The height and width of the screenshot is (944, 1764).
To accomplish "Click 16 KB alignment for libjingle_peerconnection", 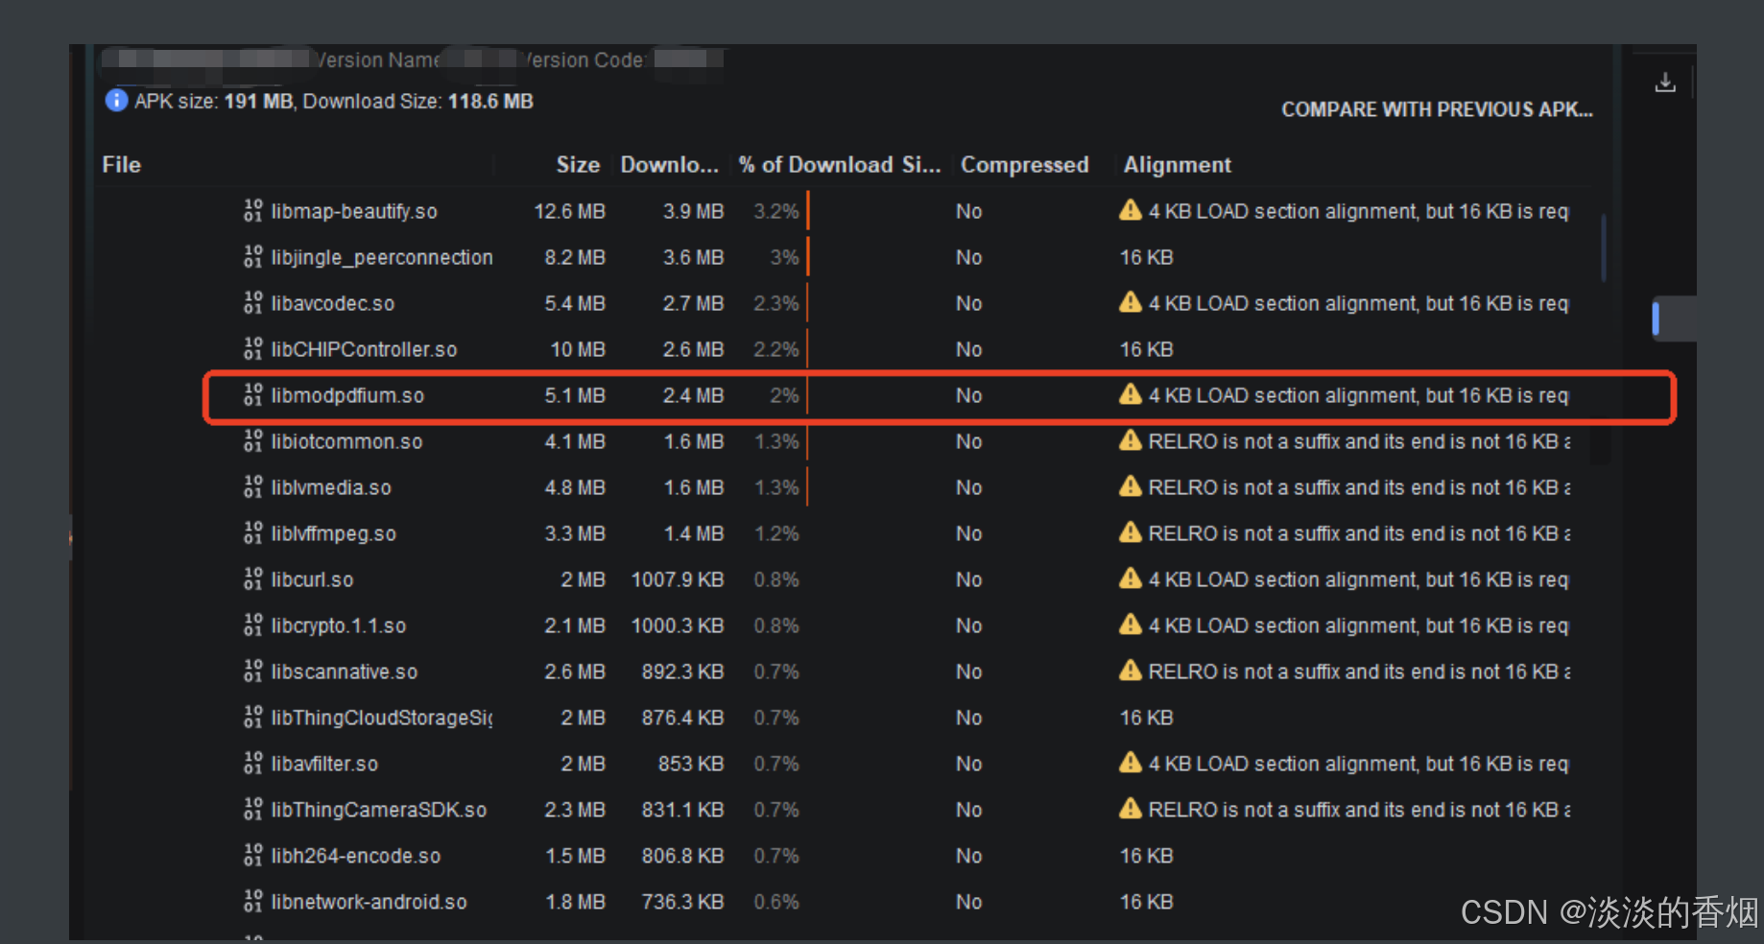I will tap(1147, 257).
